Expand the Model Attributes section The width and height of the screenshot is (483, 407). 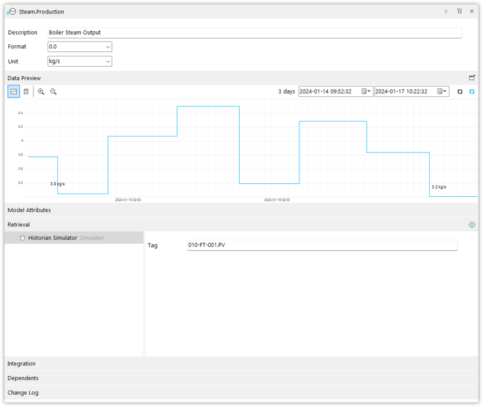tap(241, 210)
